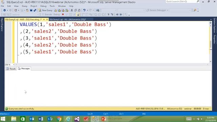Screen dimensions: 217x122
Task: Click the Save All icon
Action: click(x=35, y=10)
